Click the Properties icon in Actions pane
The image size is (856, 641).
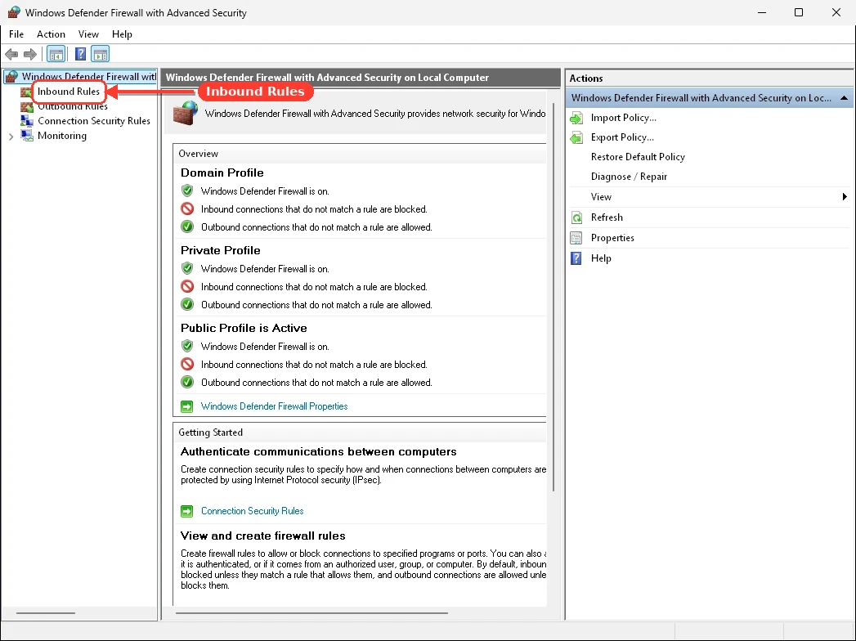pyautogui.click(x=576, y=238)
